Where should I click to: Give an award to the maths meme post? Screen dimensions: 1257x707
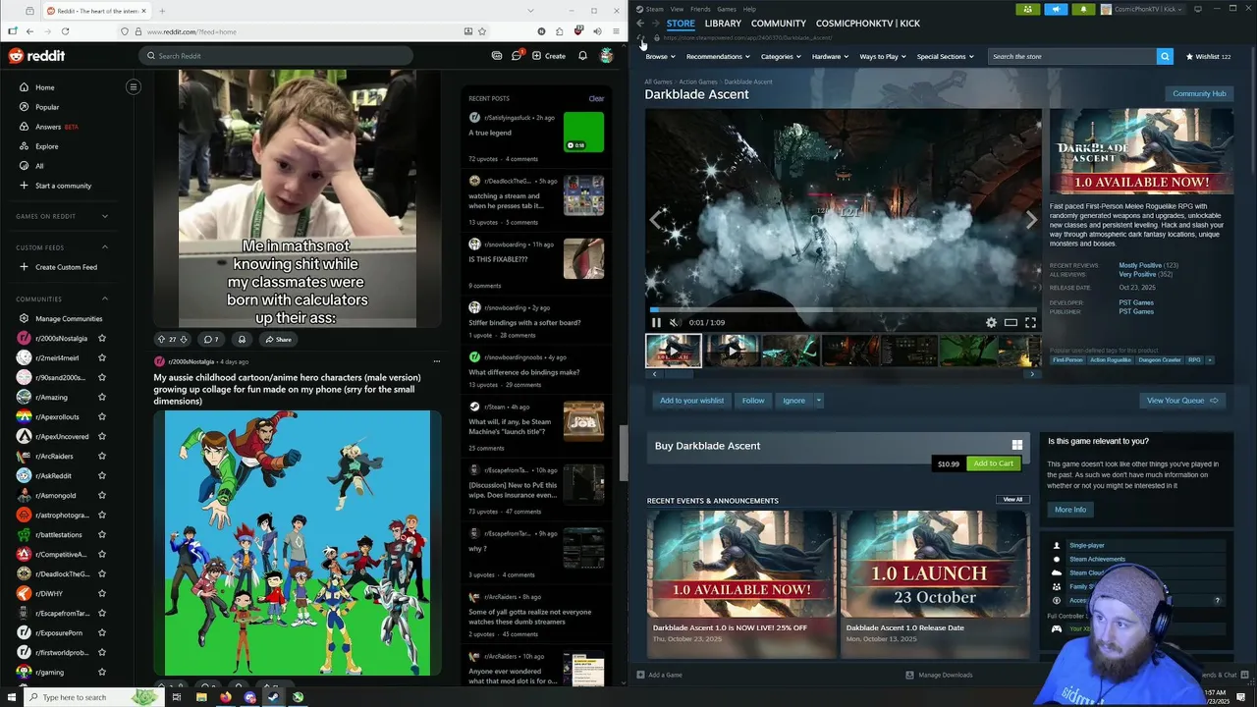coord(242,339)
